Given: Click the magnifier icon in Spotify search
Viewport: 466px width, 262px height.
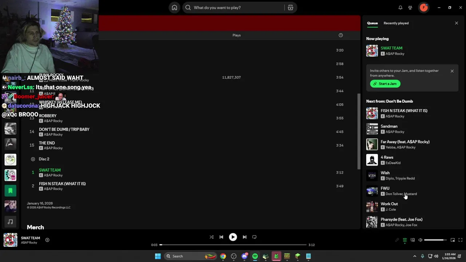Looking at the screenshot, I should pyautogui.click(x=188, y=8).
